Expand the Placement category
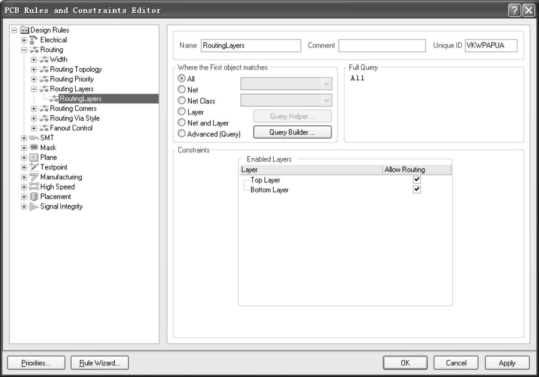 24,197
